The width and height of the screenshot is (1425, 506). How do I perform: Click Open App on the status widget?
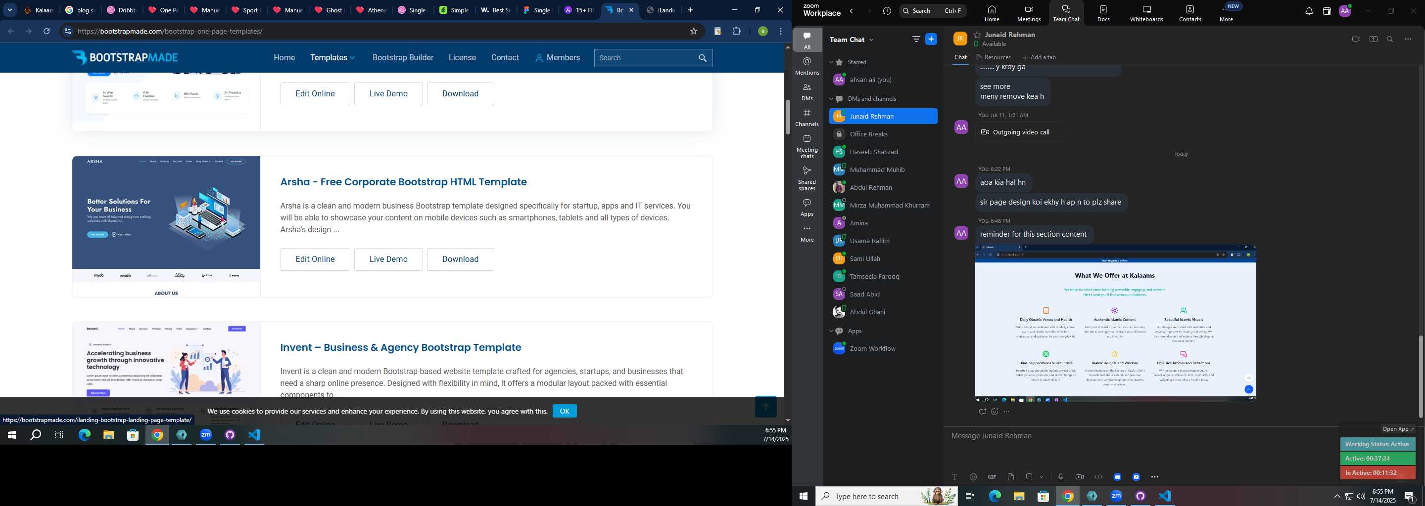(x=1397, y=429)
